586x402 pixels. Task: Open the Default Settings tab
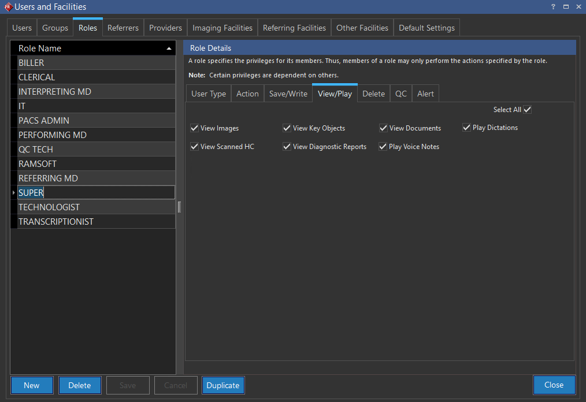point(426,28)
